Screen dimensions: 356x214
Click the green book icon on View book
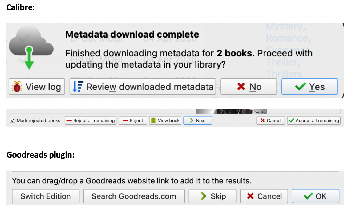(153, 121)
